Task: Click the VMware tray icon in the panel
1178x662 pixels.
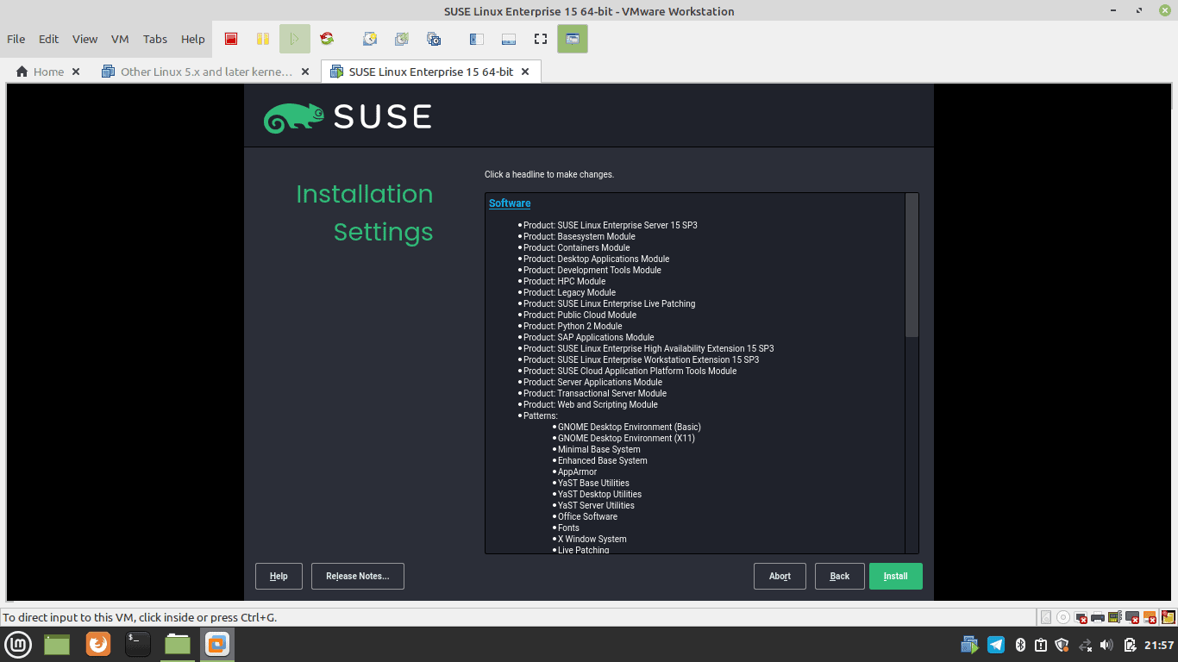Action: 970,645
